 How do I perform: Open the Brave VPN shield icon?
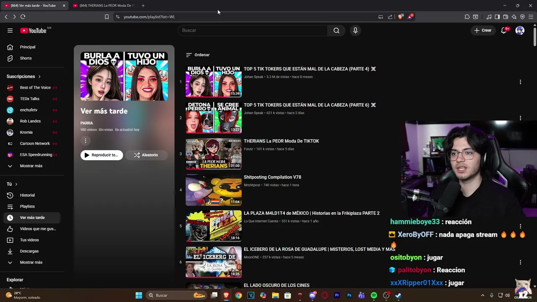tap(522, 17)
